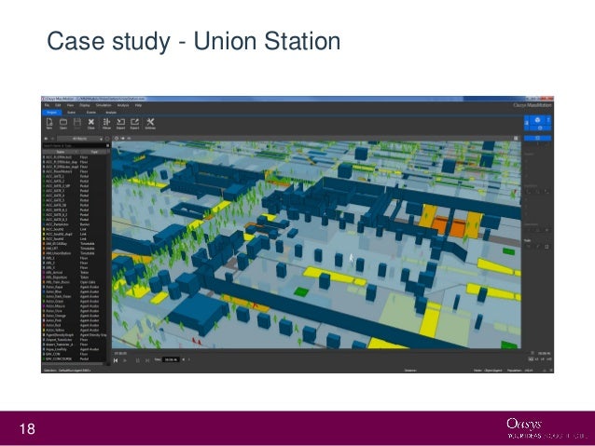Viewport: 595px width, 446px height.
Task: Click the skip to start playback button
Action: 116,360
